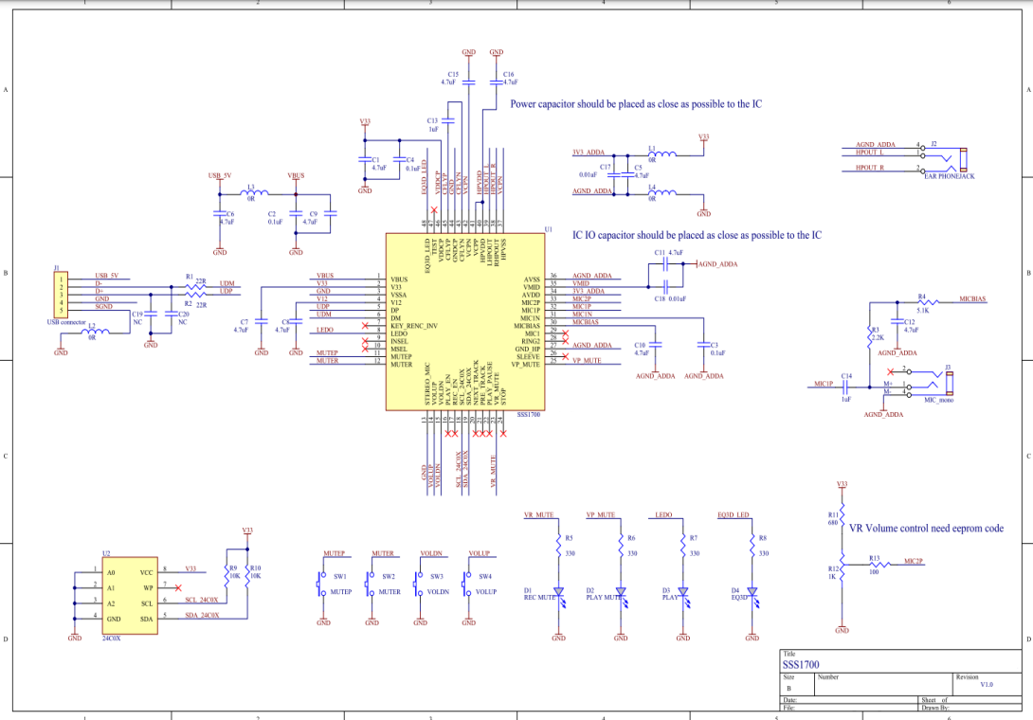The height and width of the screenshot is (720, 1033).
Task: Click resistor R8 330 symbol
Action: [x=752, y=546]
